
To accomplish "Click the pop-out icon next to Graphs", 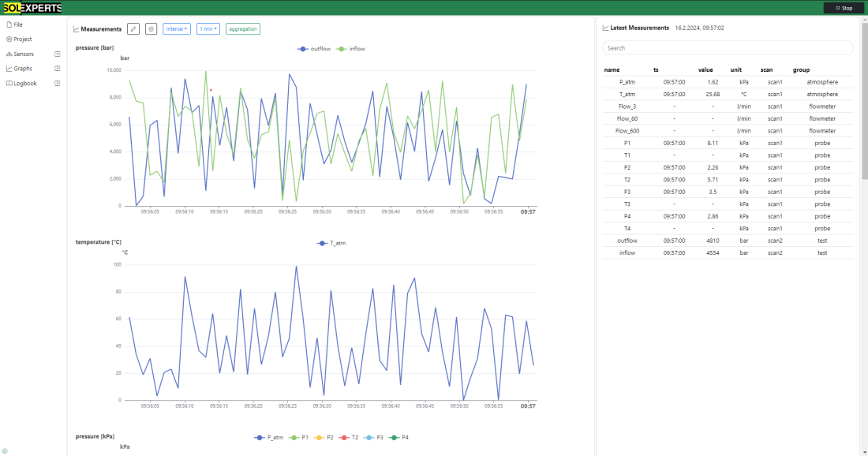I will pos(57,69).
